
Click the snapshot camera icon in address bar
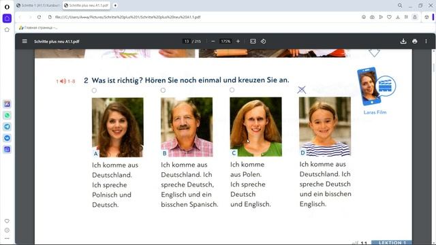(x=372, y=17)
